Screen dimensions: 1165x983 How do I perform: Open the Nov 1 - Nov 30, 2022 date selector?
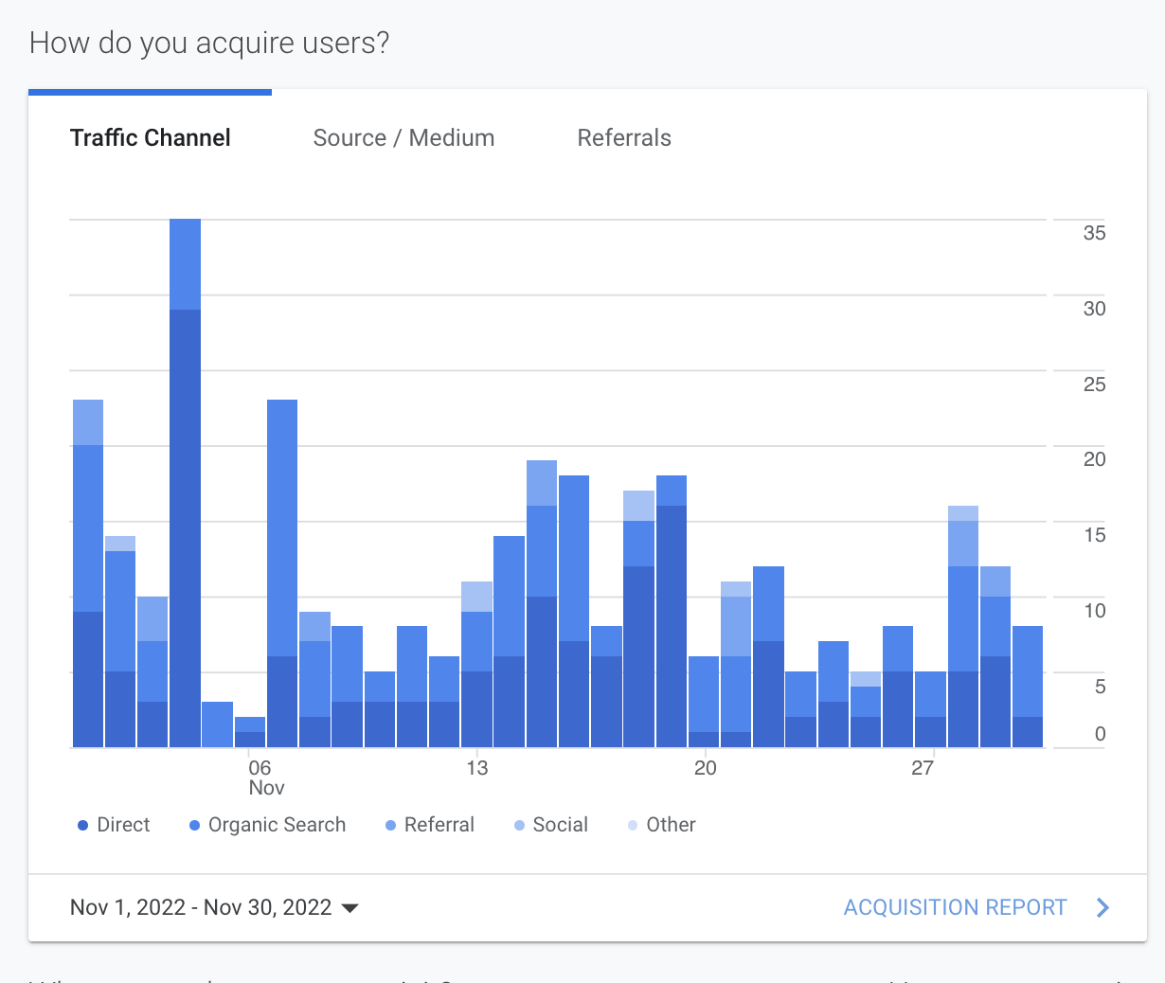pos(201,907)
